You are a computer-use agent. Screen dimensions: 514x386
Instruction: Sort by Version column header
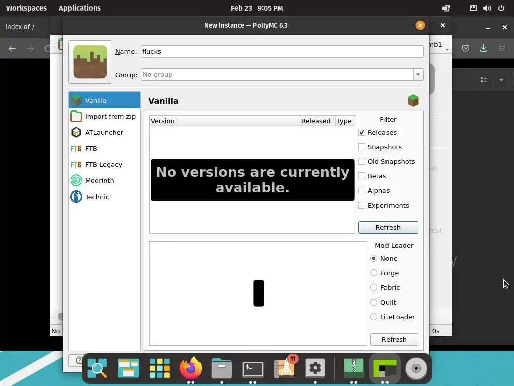224,121
